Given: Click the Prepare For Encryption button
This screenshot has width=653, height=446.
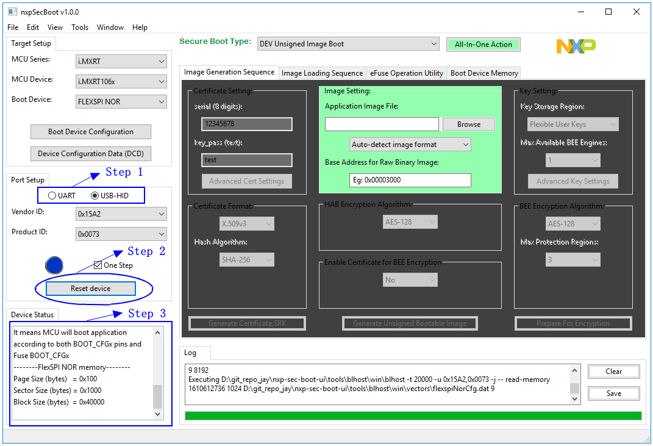Looking at the screenshot, I should [x=573, y=323].
